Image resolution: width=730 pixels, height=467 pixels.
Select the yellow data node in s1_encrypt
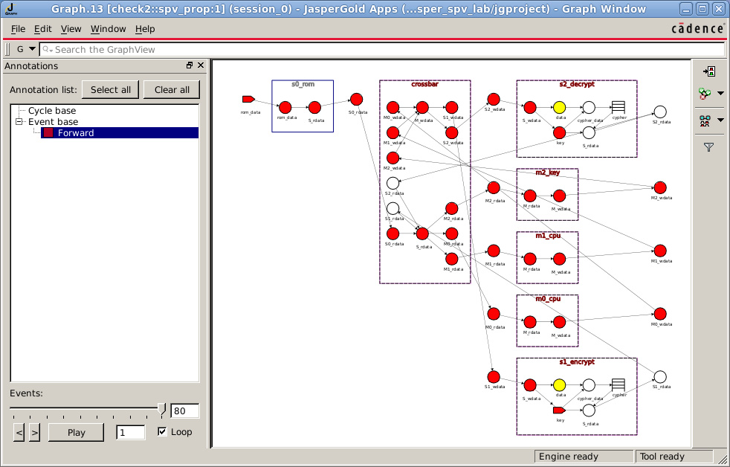click(559, 385)
